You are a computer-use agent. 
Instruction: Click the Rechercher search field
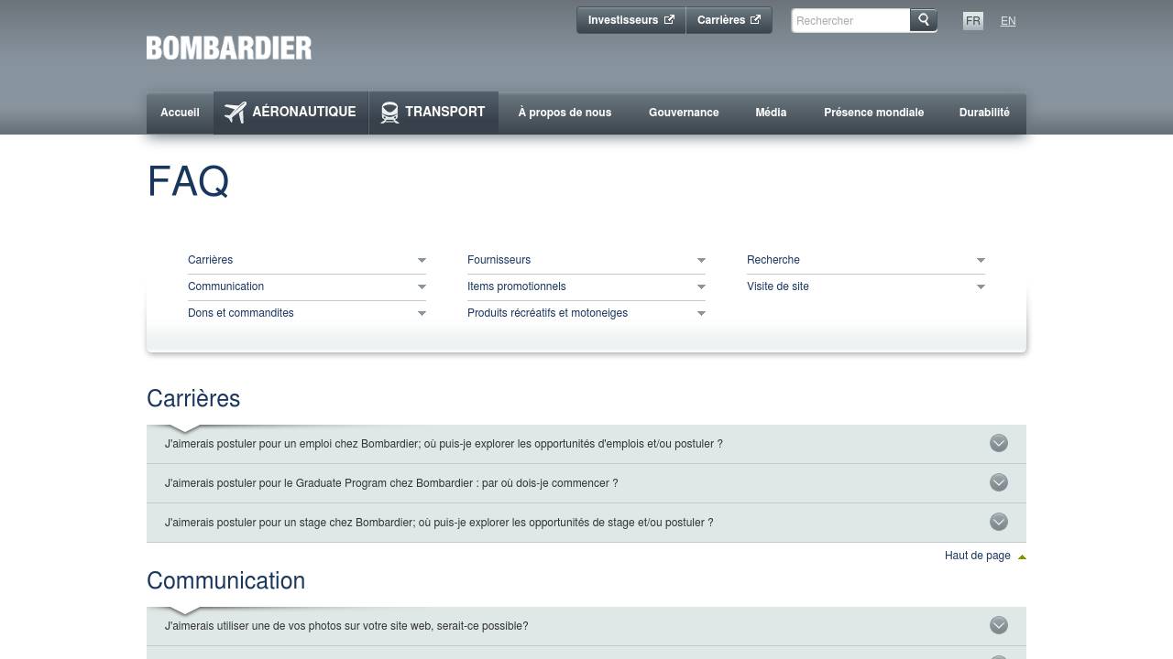(x=850, y=20)
